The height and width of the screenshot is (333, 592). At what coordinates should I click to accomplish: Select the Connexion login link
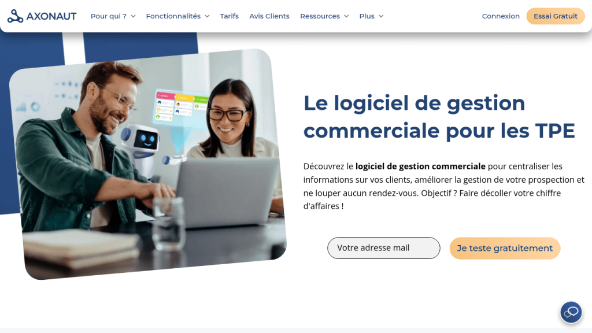[501, 16]
